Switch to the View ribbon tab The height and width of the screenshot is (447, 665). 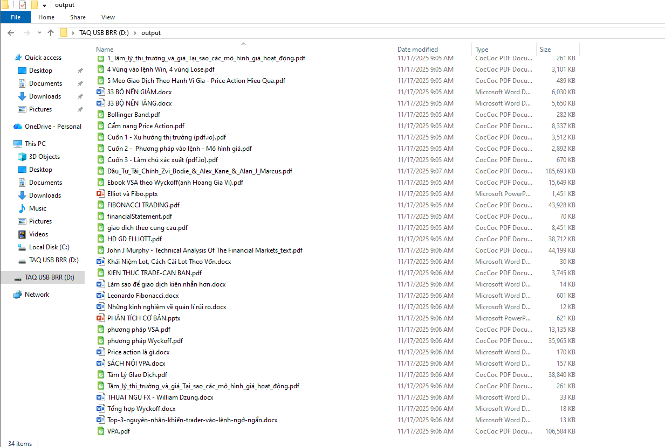[x=108, y=17]
